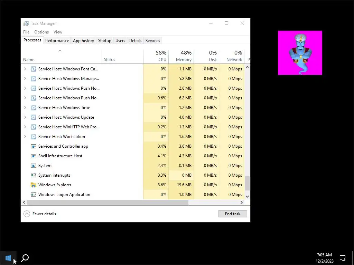Click the 19.6 MB memory value
354x265 pixels.
(184, 185)
